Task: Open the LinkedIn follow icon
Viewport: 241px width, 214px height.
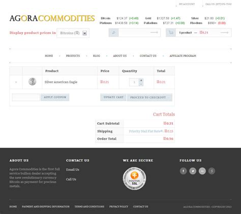Action: tap(202, 171)
